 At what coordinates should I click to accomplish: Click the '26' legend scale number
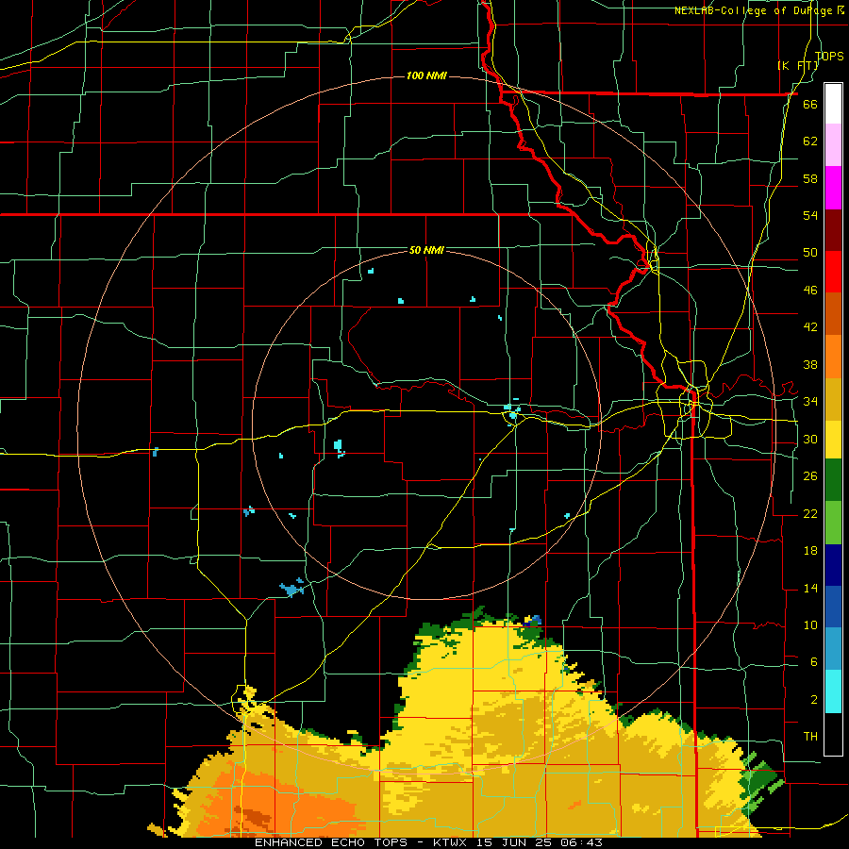pyautogui.click(x=810, y=476)
